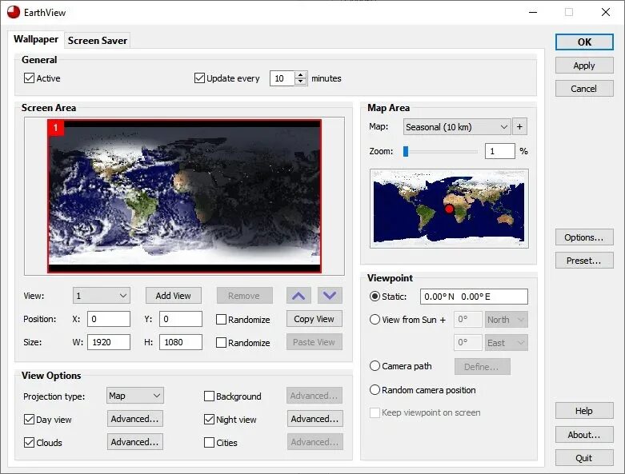Click the Static coordinates input field
The image size is (625, 474).
(474, 297)
